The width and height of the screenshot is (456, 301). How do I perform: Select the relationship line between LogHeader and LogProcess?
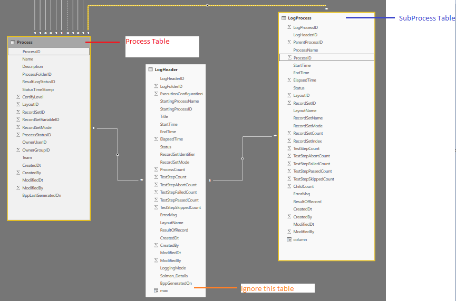242,158
